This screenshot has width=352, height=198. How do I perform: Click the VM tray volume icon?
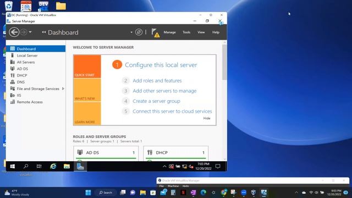click(x=191, y=167)
